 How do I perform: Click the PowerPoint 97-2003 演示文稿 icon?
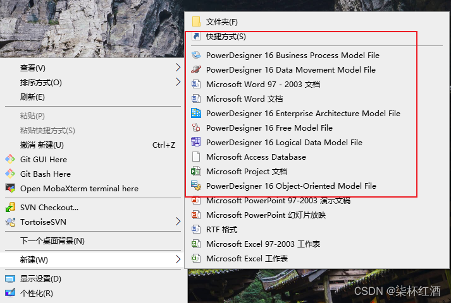[x=196, y=200]
